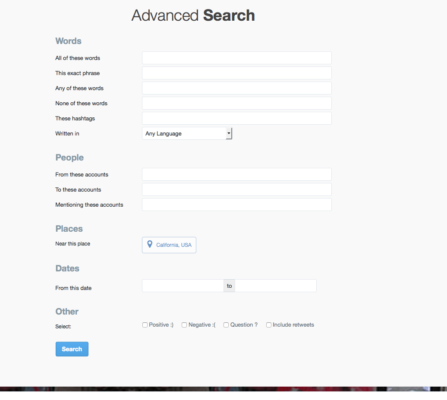Focus the All of these words field

236,58
